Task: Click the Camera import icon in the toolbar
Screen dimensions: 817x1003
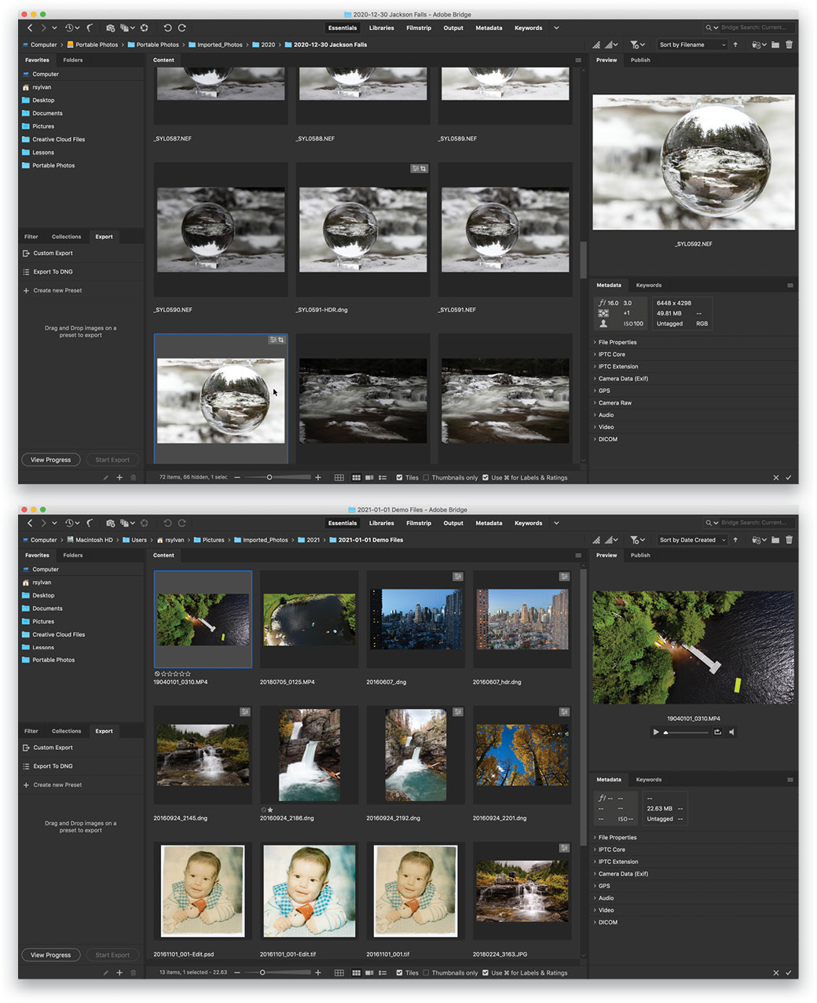Action: point(111,28)
